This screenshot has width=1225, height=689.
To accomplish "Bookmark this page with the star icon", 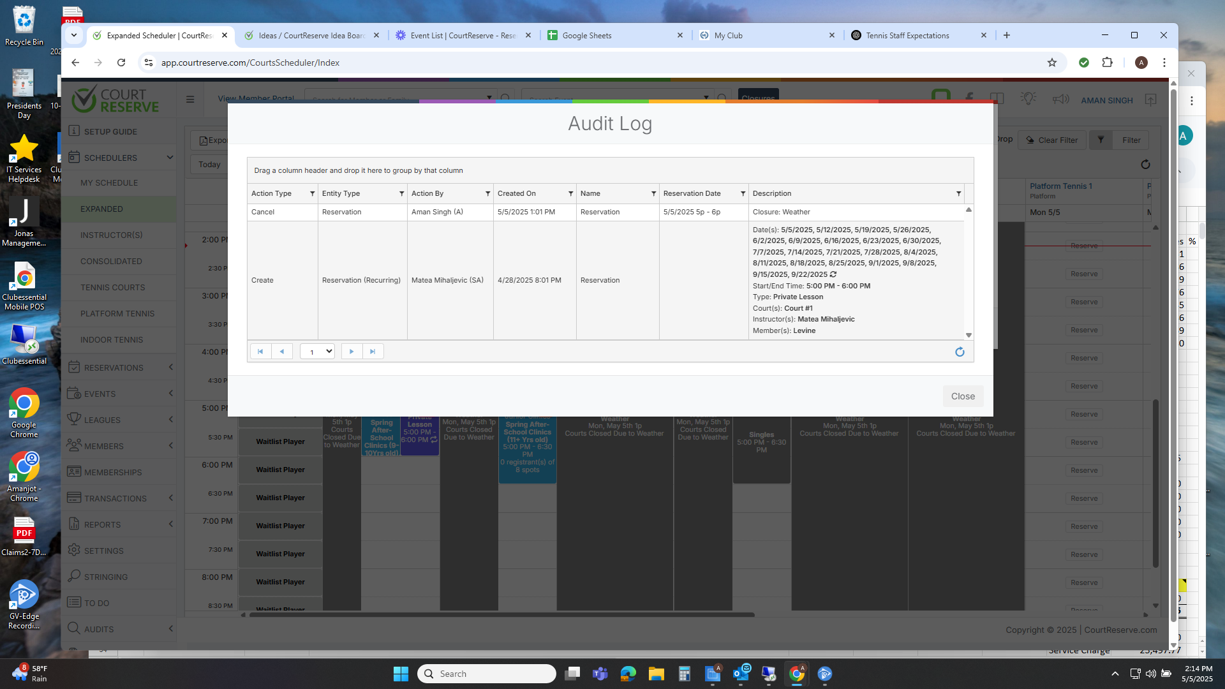I will coord(1052,63).
